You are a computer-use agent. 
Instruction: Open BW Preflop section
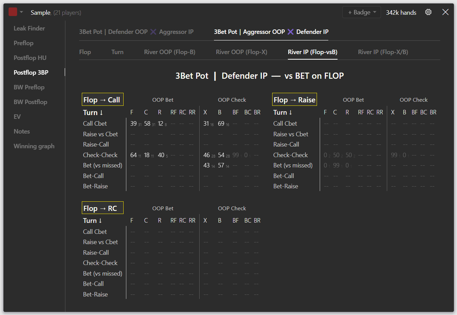pyautogui.click(x=29, y=87)
